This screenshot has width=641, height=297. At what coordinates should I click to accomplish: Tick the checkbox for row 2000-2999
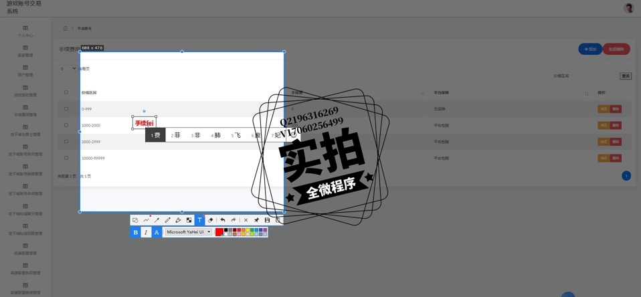coord(66,142)
